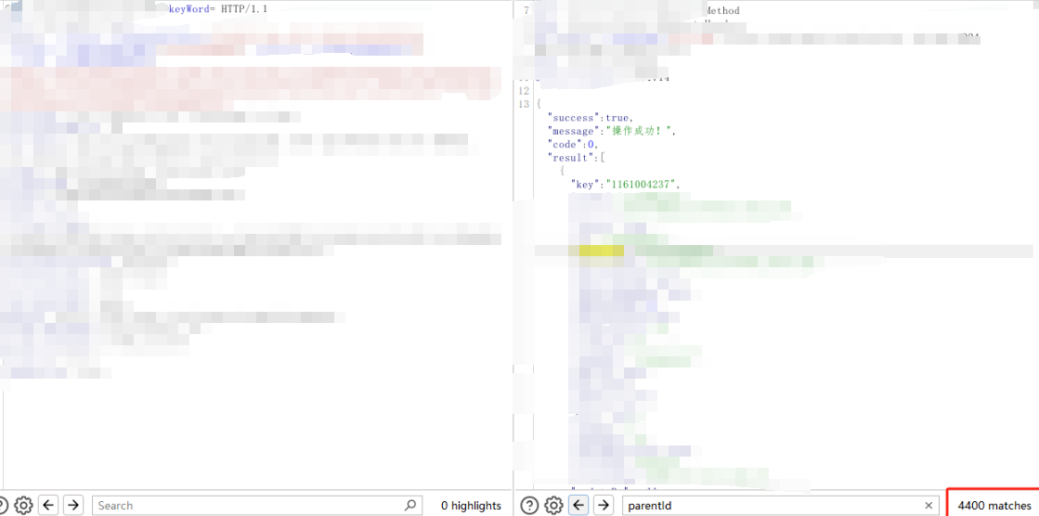Click the key value "1161004237"

(x=642, y=185)
